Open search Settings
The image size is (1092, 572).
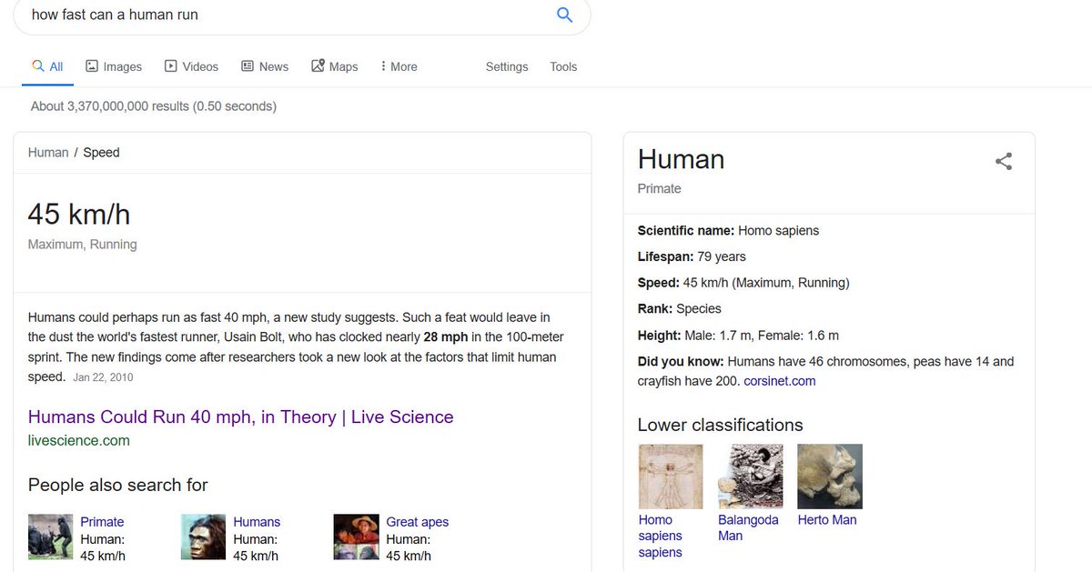[x=507, y=66]
